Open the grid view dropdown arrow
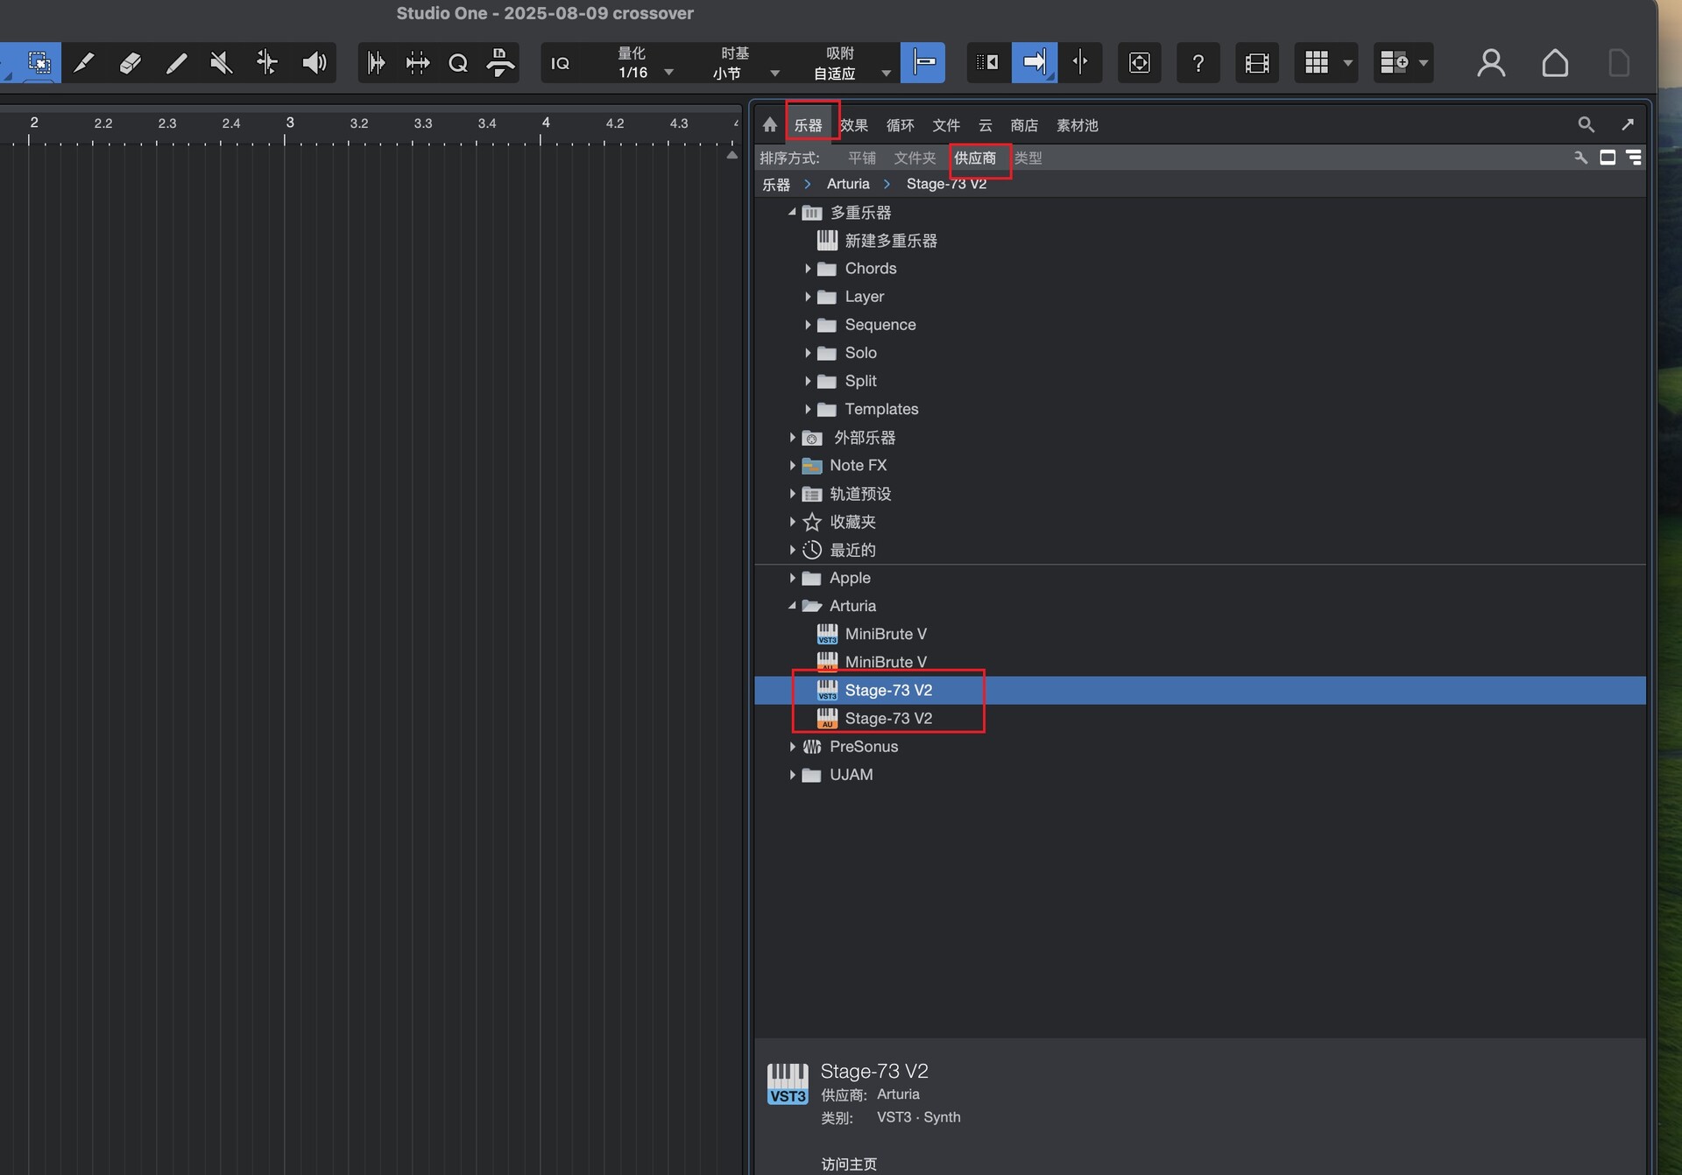The image size is (1682, 1175). (x=1347, y=63)
